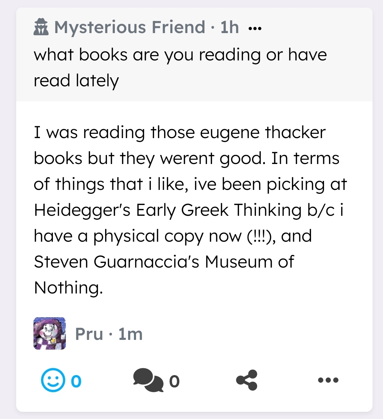Open Pru's avatar picture
383x419 pixels.
point(49,333)
